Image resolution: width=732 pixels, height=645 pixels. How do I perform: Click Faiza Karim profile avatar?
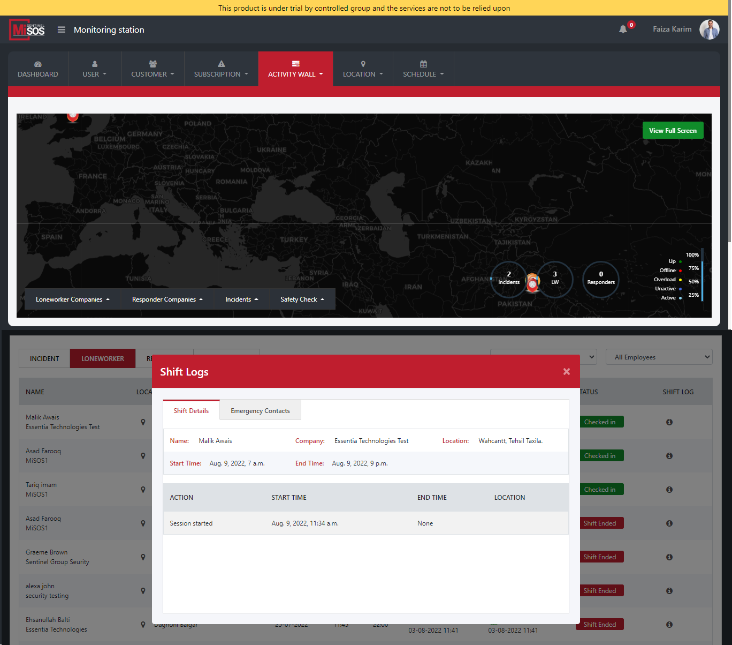click(709, 29)
